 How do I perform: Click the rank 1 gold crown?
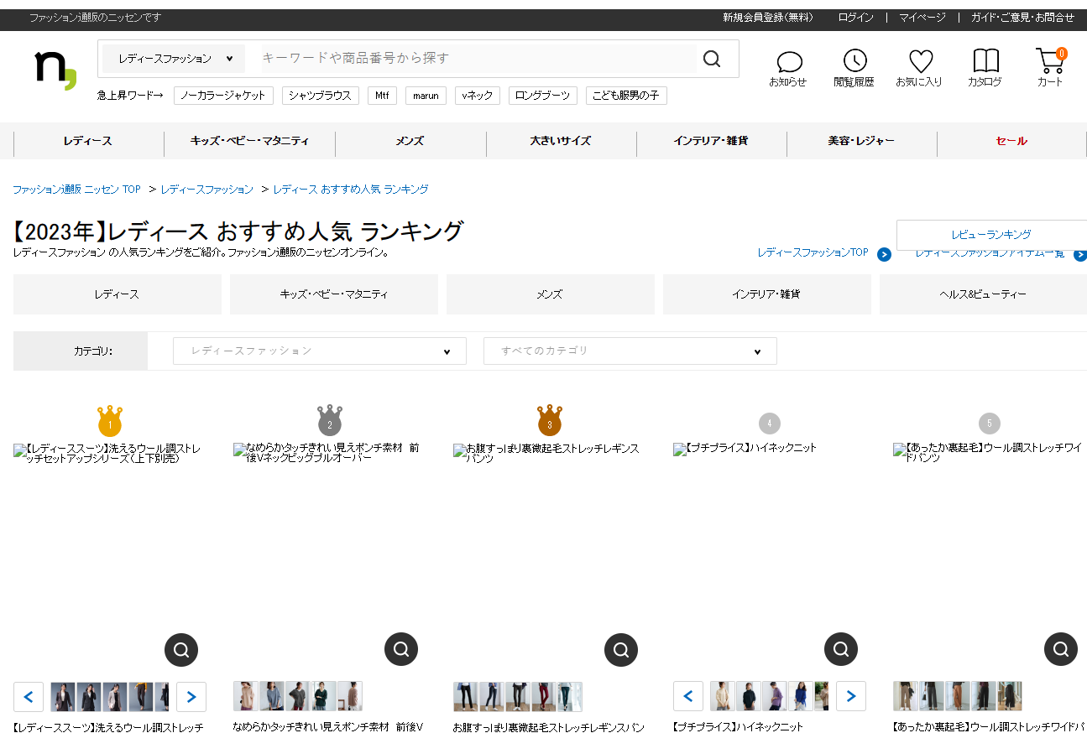pyautogui.click(x=110, y=420)
